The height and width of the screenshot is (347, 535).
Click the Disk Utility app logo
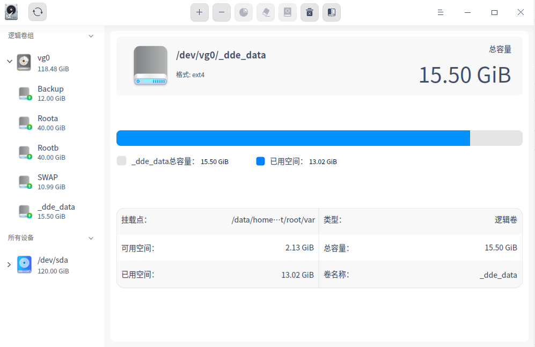(11, 12)
